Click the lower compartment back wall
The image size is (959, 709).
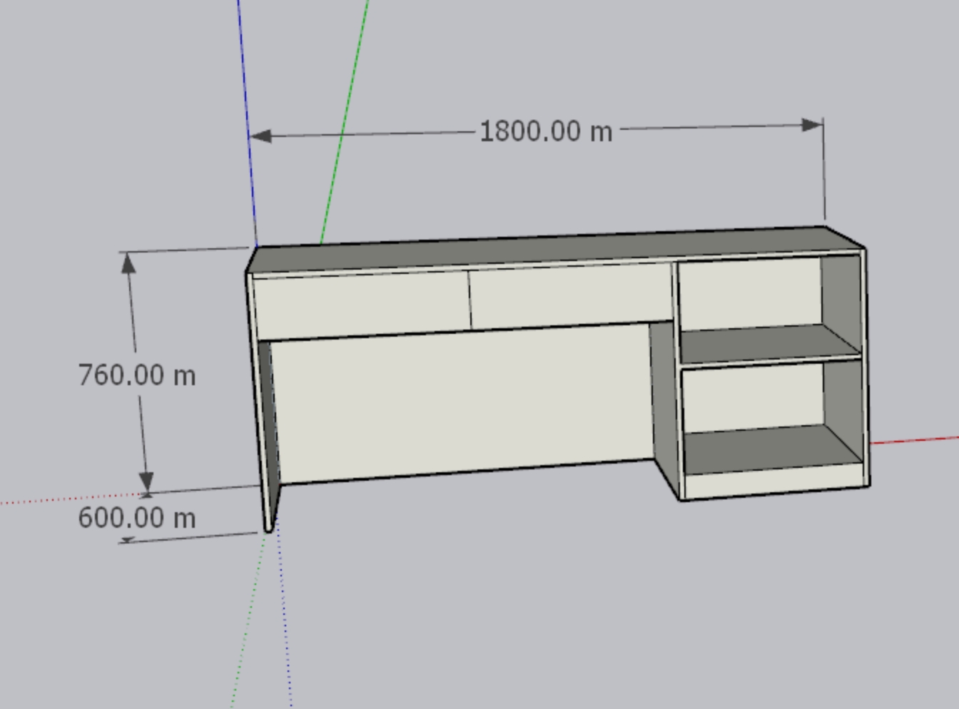pyautogui.click(x=753, y=399)
